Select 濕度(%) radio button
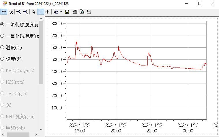Viewport: 219px width, 137px height. (2, 59)
